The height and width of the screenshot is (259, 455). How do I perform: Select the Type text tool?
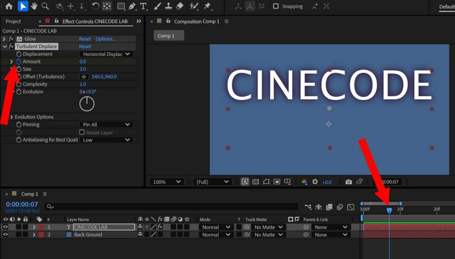click(144, 6)
